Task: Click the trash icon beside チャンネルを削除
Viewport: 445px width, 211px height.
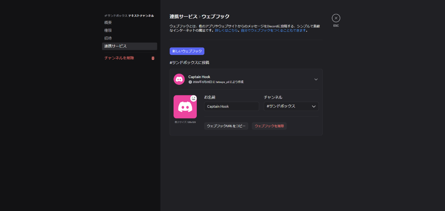Action: coord(153,58)
